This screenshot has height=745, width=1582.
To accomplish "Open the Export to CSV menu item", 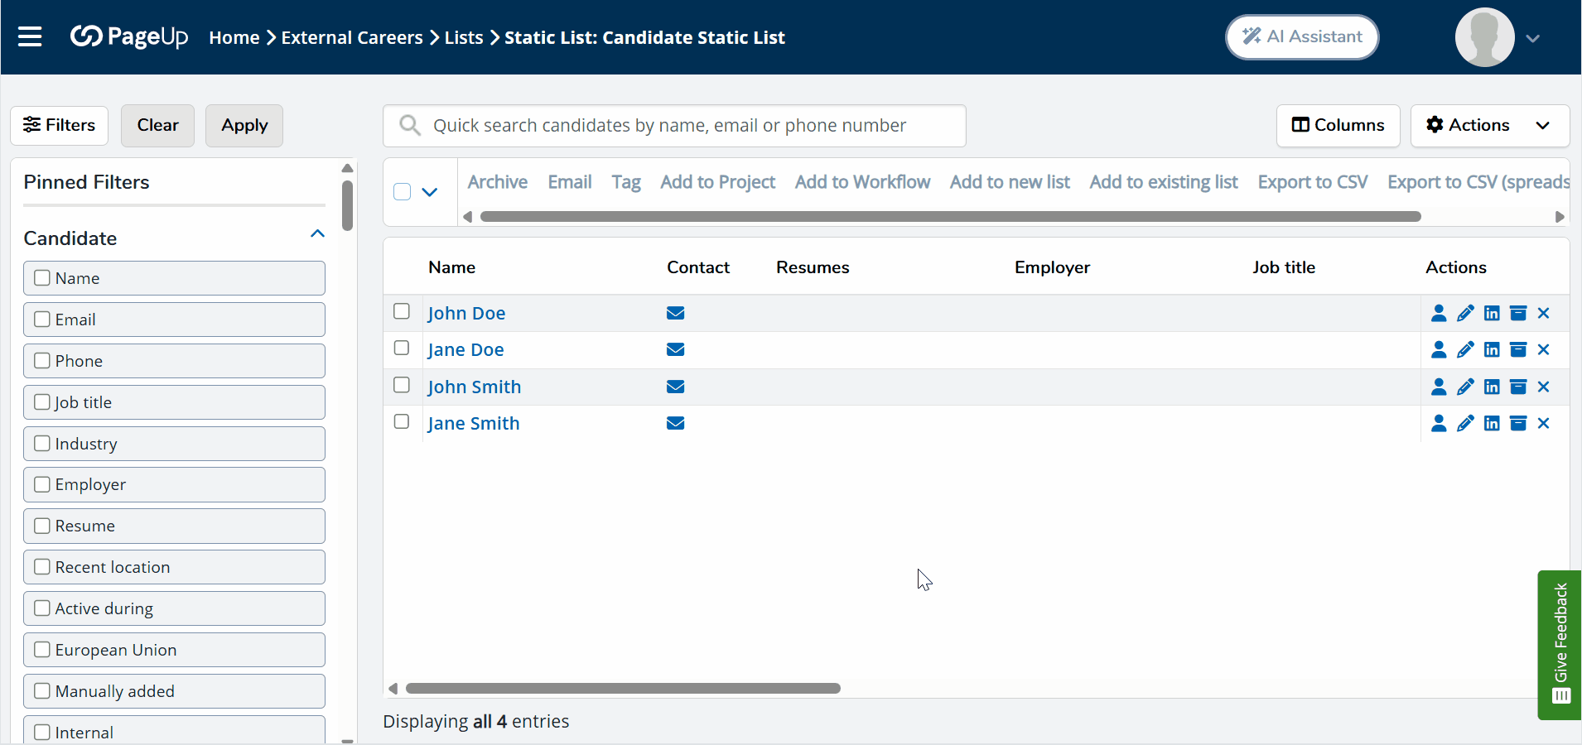I will pos(1312,181).
